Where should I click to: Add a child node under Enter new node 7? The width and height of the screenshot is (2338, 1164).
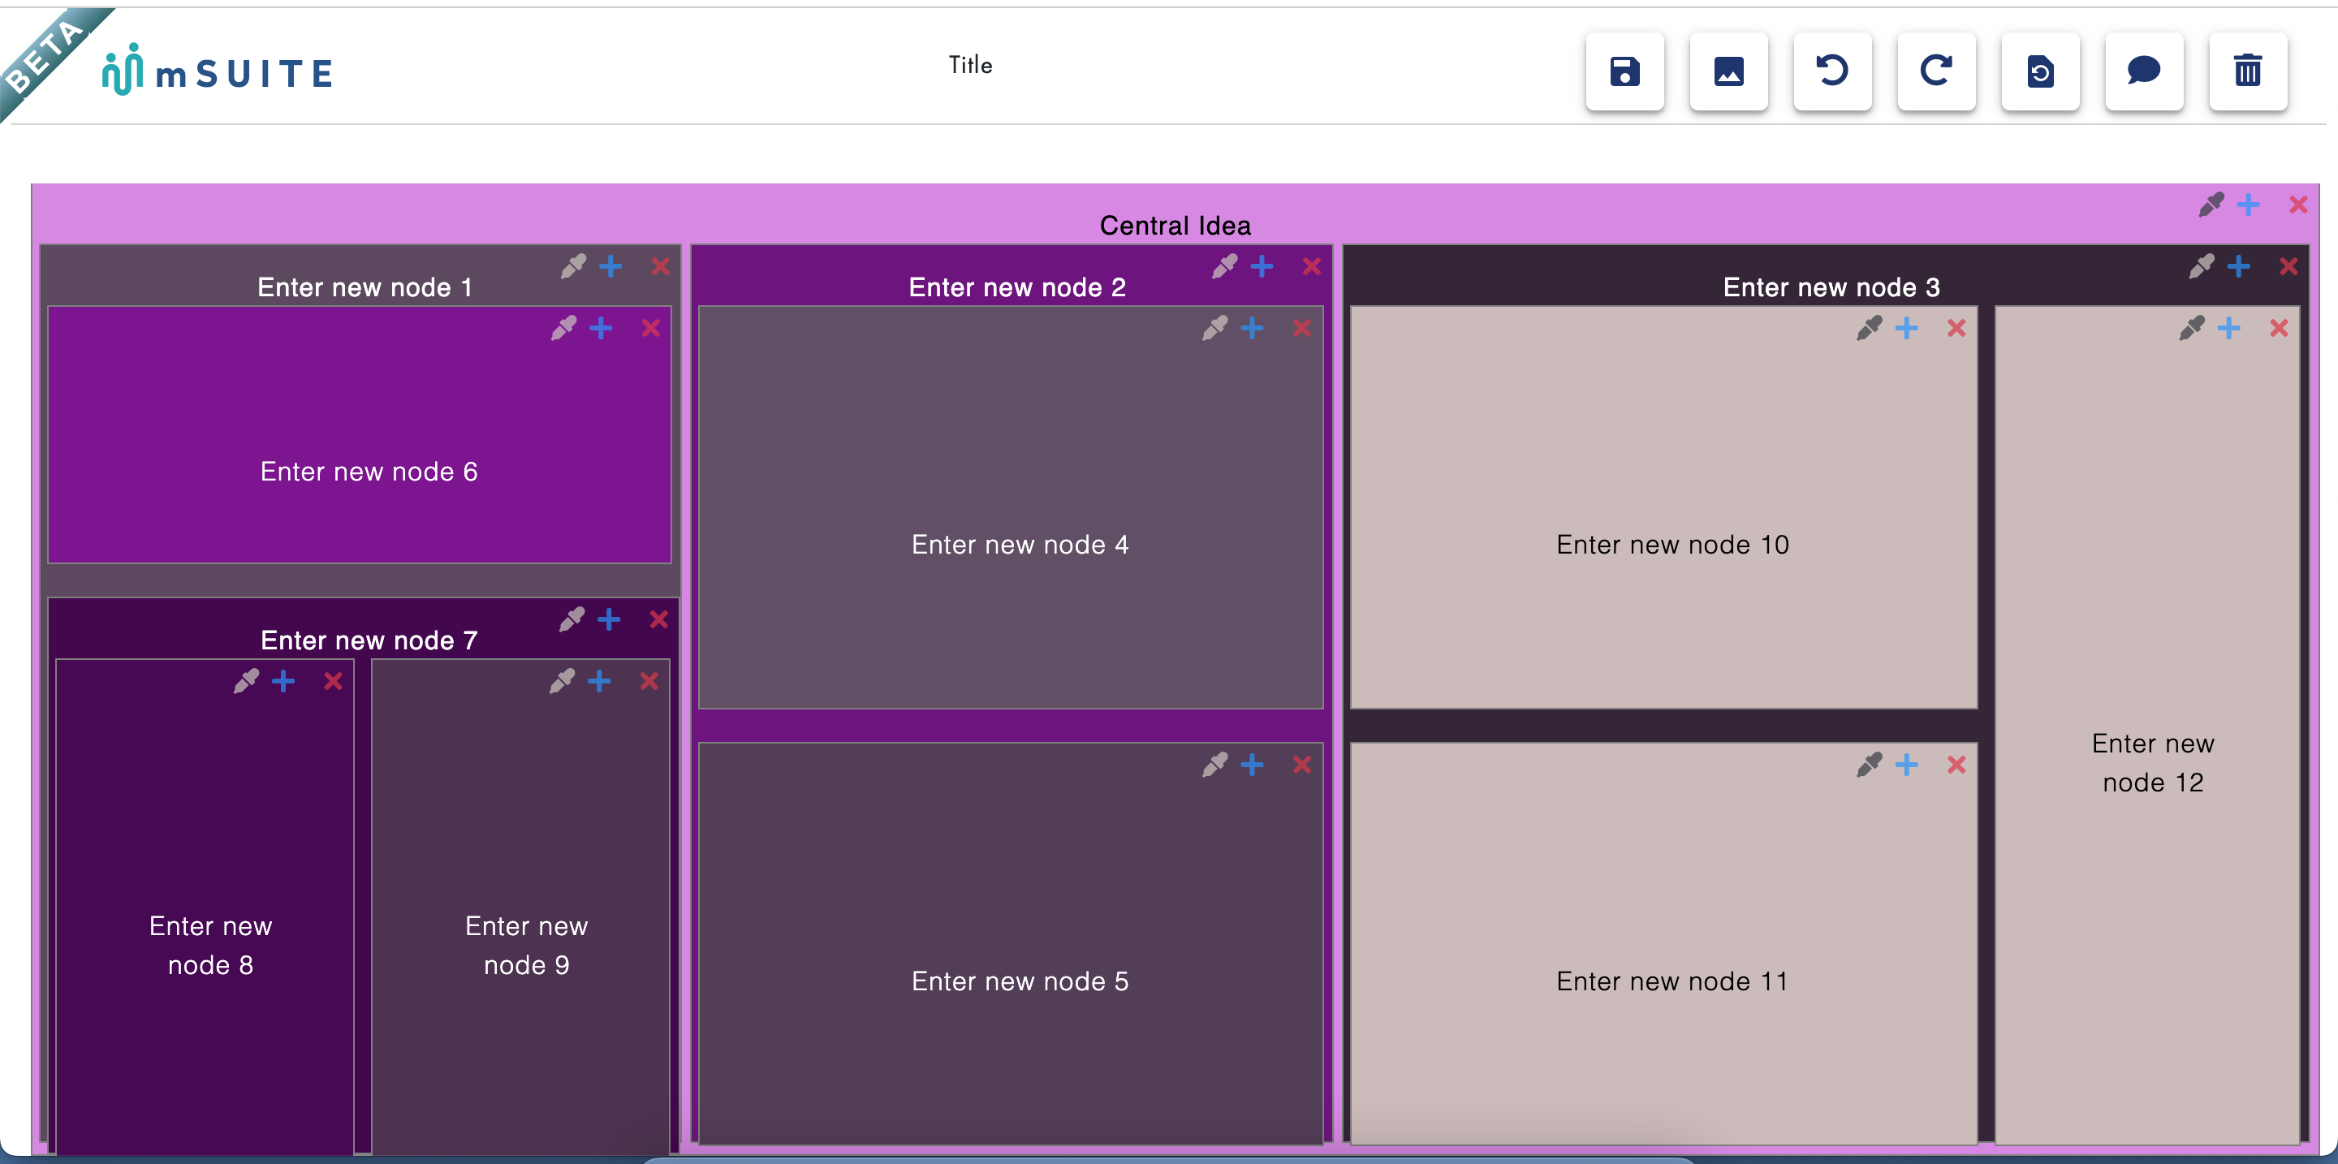point(608,619)
